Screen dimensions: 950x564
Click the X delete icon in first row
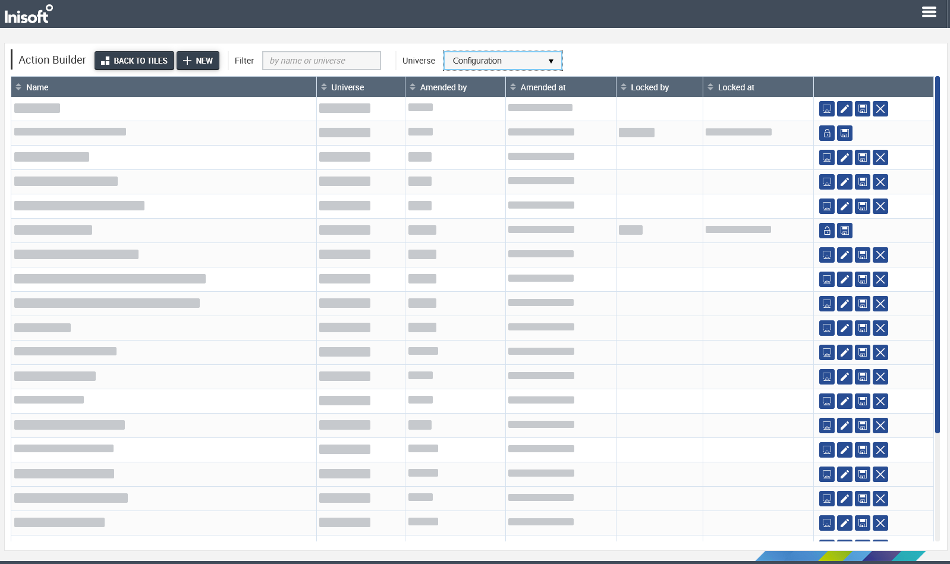(x=880, y=109)
